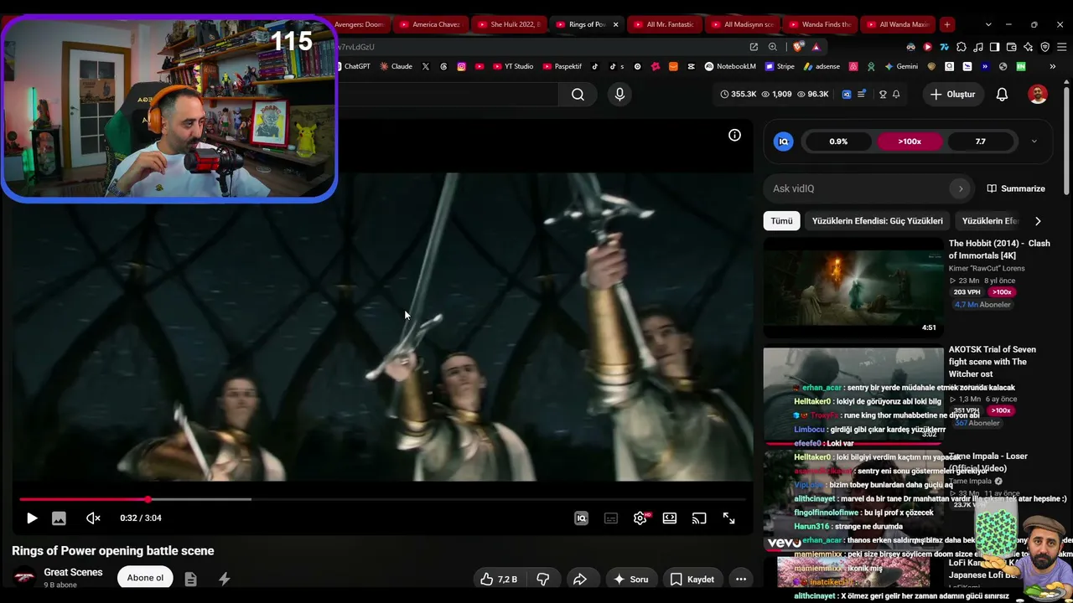Toggle subtitles in the video player
The width and height of the screenshot is (1073, 603).
coord(611,518)
